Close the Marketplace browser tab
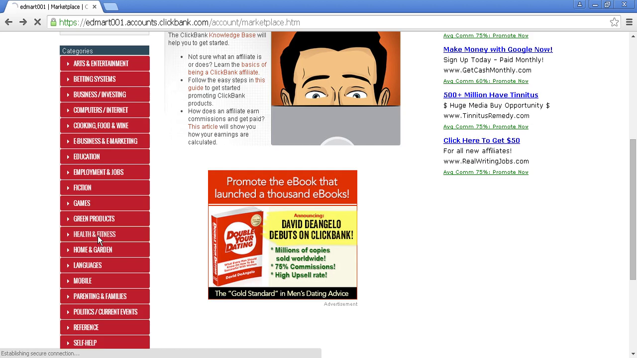The image size is (637, 358). (95, 6)
